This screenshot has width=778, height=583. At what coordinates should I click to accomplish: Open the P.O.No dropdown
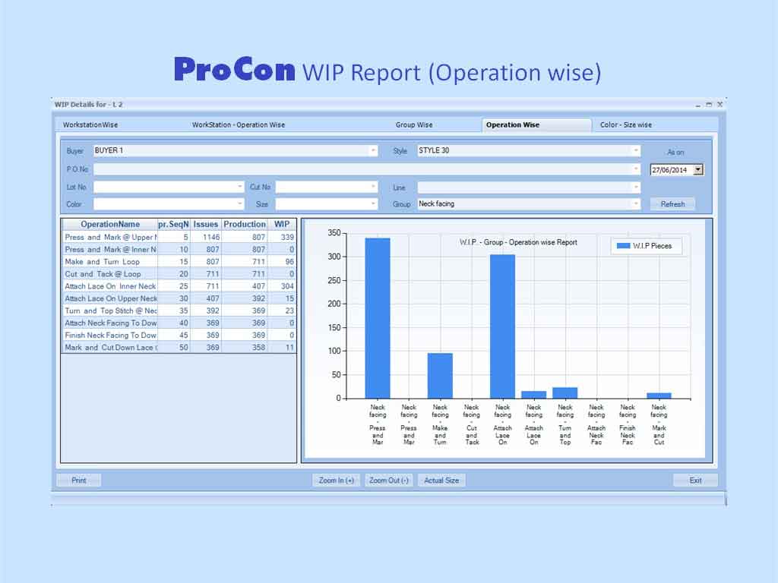[636, 169]
